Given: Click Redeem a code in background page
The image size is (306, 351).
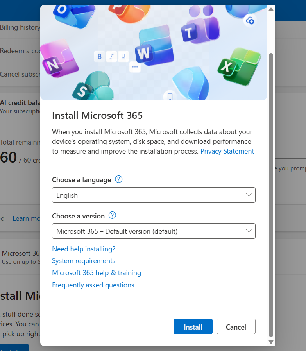Looking at the screenshot, I should pos(20,51).
